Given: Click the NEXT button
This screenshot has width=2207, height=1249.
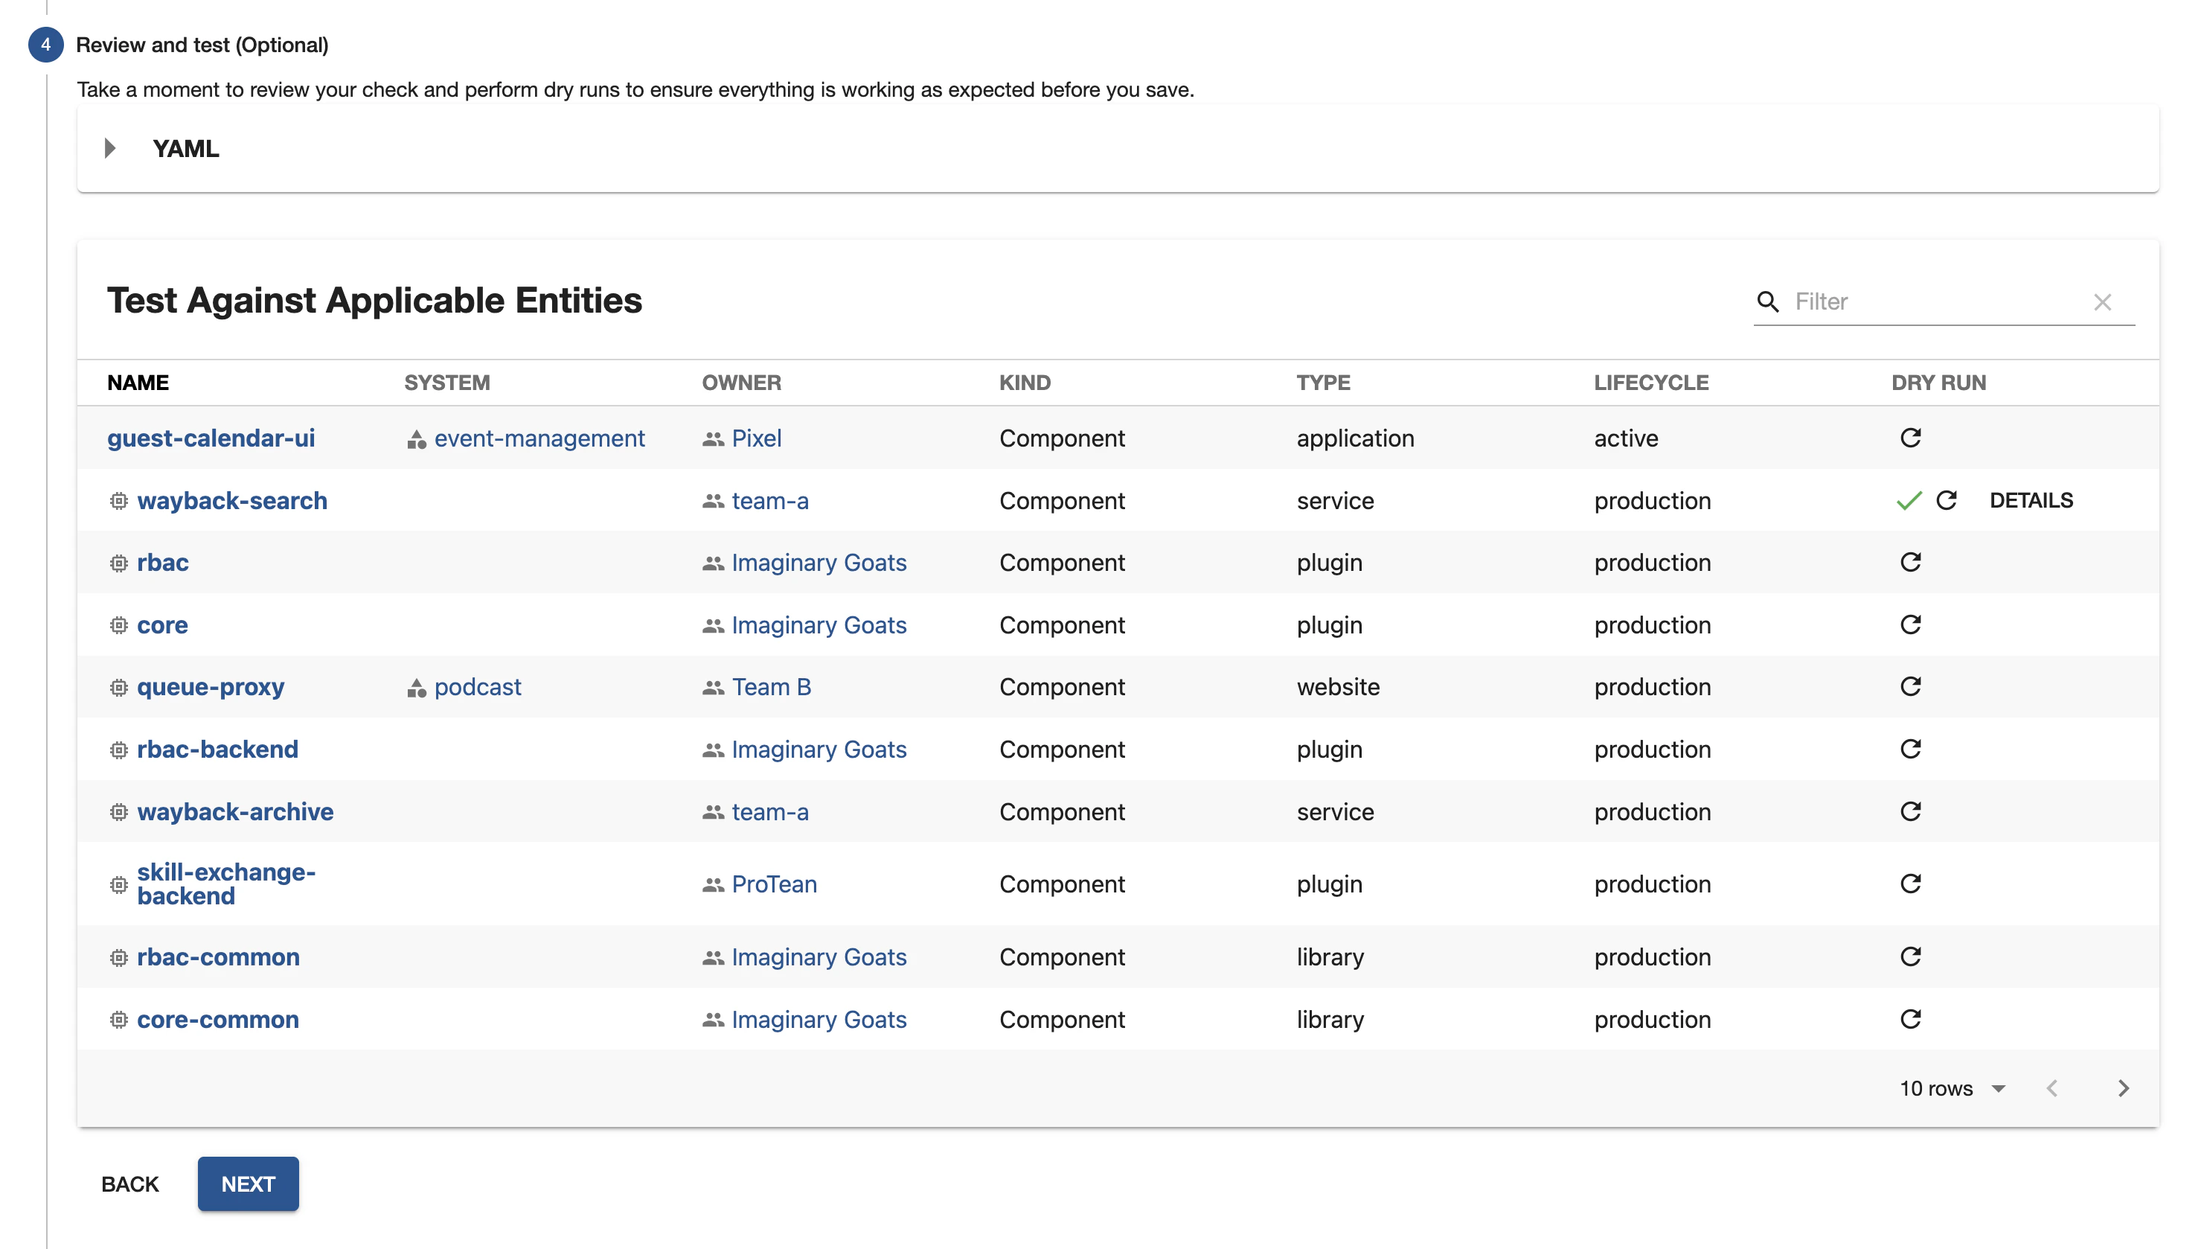Looking at the screenshot, I should [248, 1183].
